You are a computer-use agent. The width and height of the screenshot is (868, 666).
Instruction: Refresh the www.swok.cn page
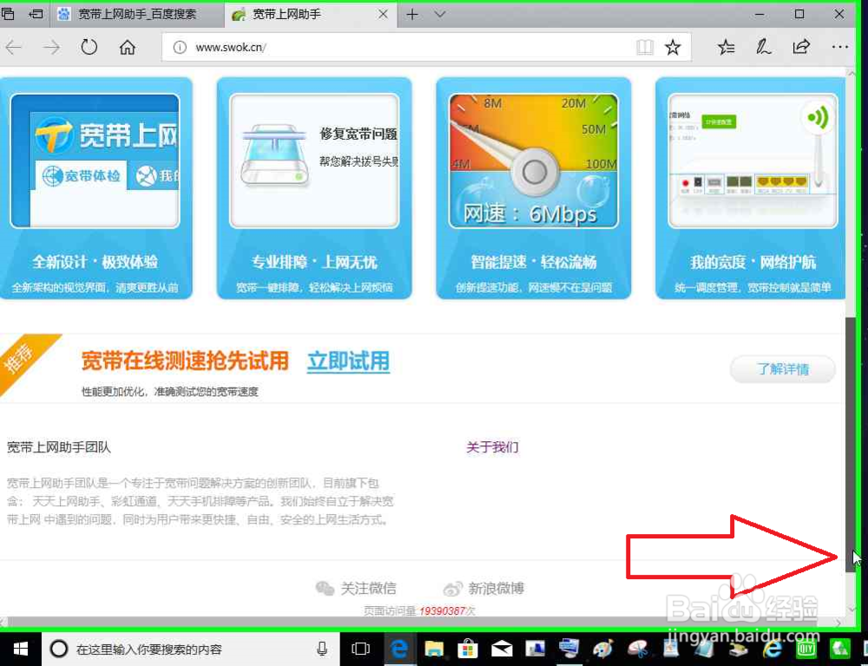click(x=89, y=48)
